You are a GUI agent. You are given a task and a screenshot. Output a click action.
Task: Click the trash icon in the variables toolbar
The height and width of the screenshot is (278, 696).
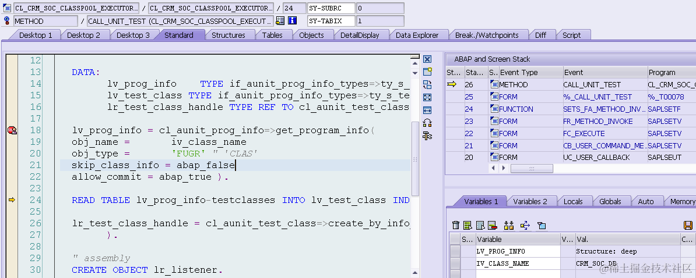[455, 225]
